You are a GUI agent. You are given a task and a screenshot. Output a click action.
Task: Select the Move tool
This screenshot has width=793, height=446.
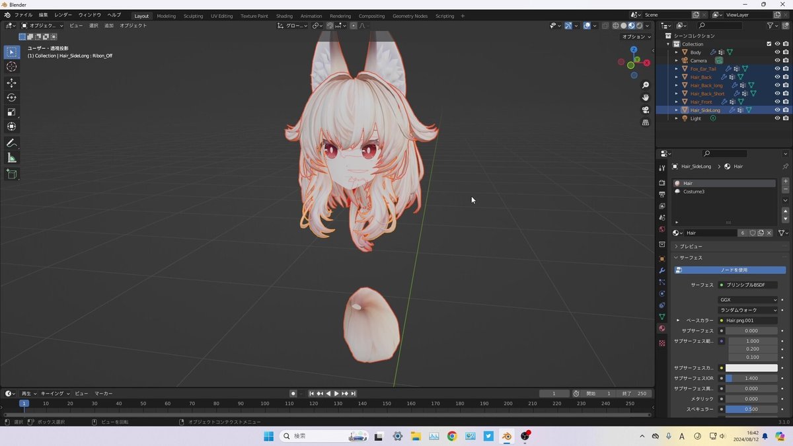click(x=11, y=83)
